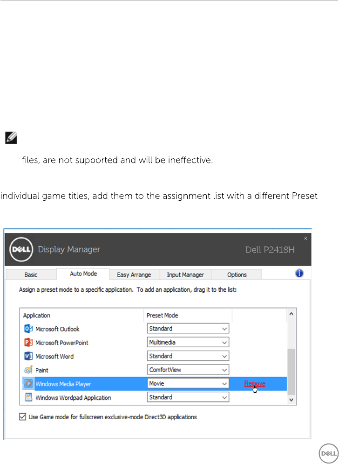
Task: Toggle Use Game mode for Direct3D checkbox
Action: 22,417
